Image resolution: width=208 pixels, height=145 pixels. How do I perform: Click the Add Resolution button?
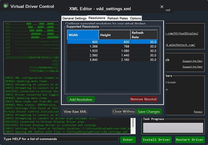click(81, 99)
